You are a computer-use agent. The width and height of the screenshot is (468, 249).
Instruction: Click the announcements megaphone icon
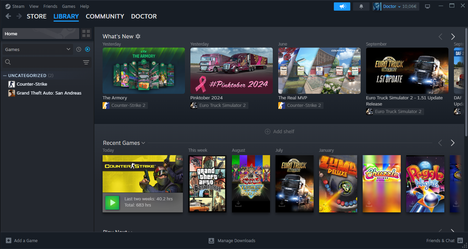pos(342,7)
